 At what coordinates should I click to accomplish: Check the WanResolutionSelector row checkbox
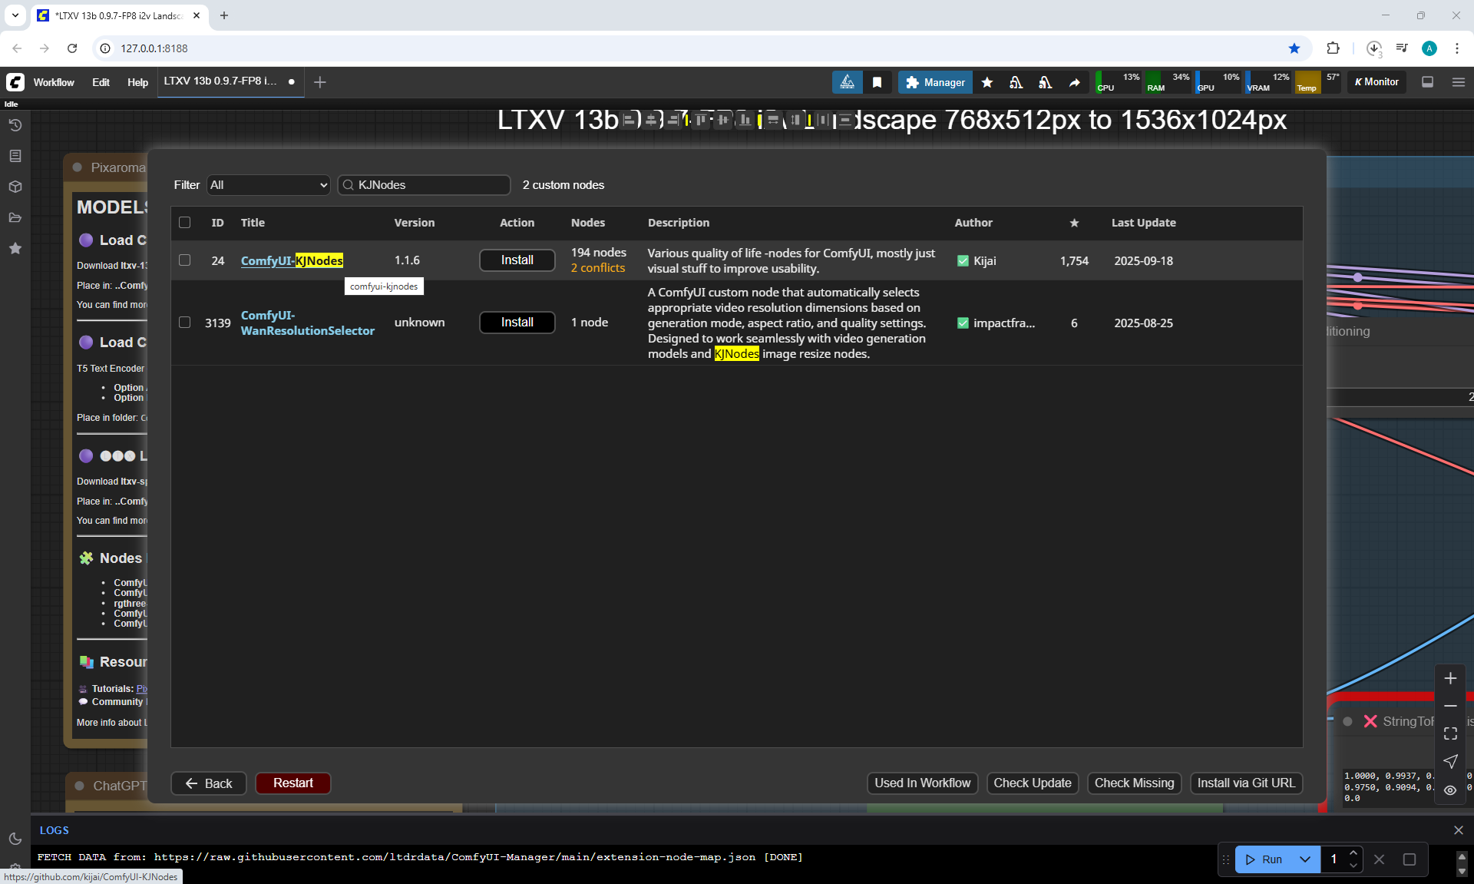pos(184,323)
